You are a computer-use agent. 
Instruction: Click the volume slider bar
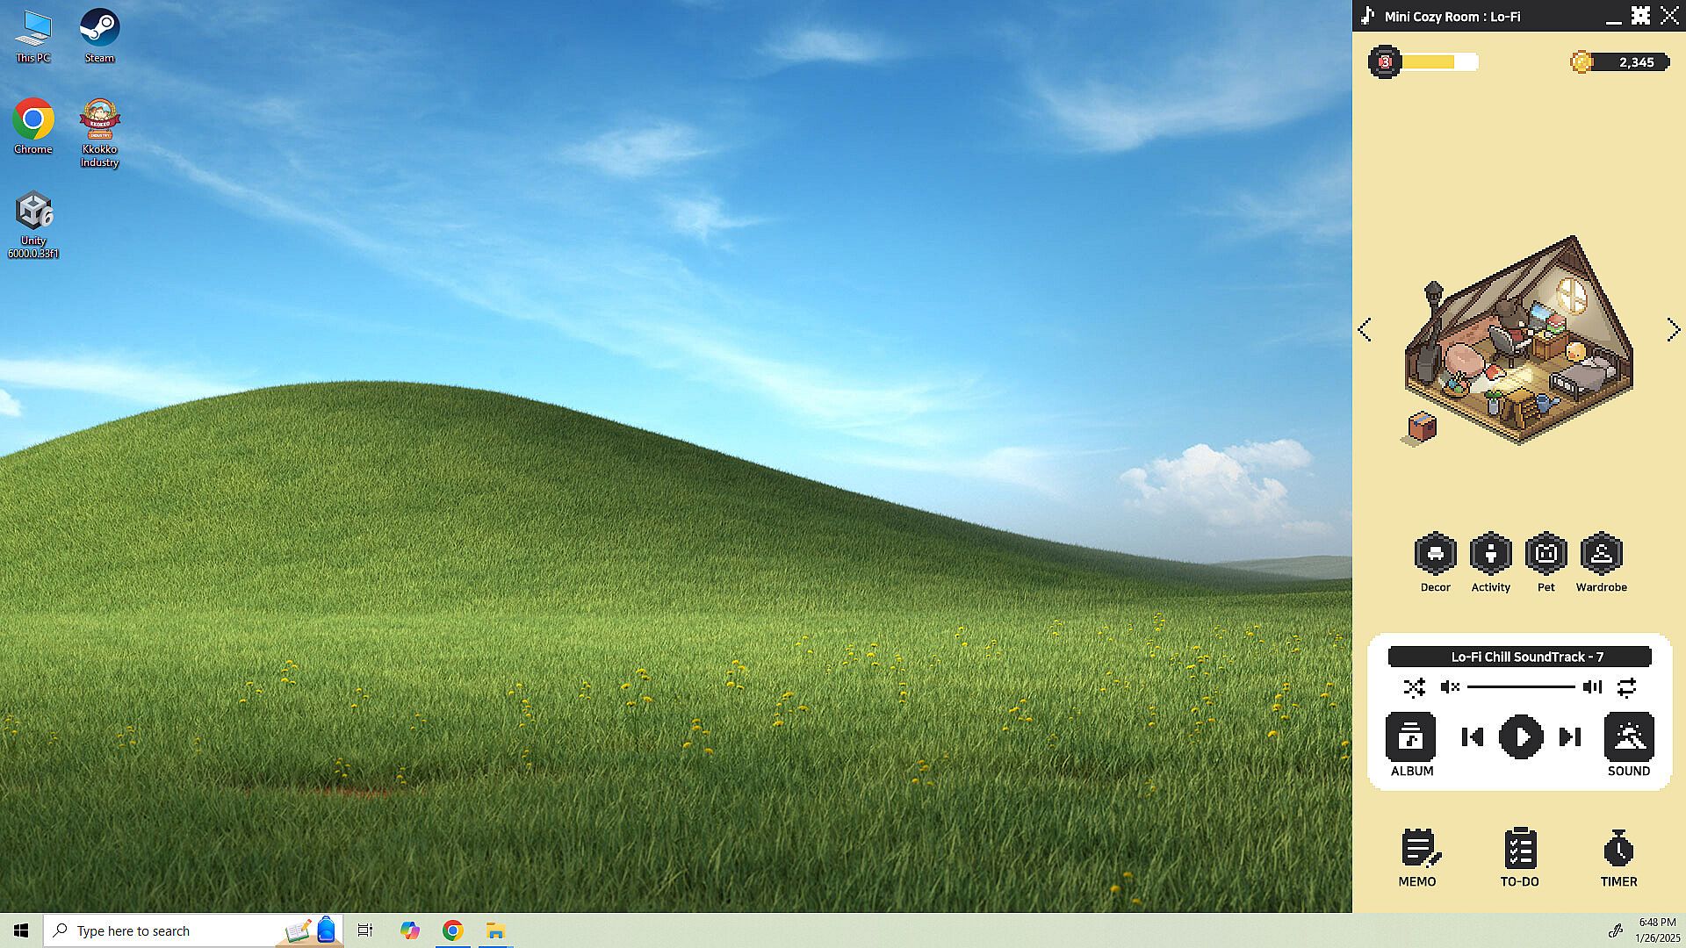(x=1521, y=687)
